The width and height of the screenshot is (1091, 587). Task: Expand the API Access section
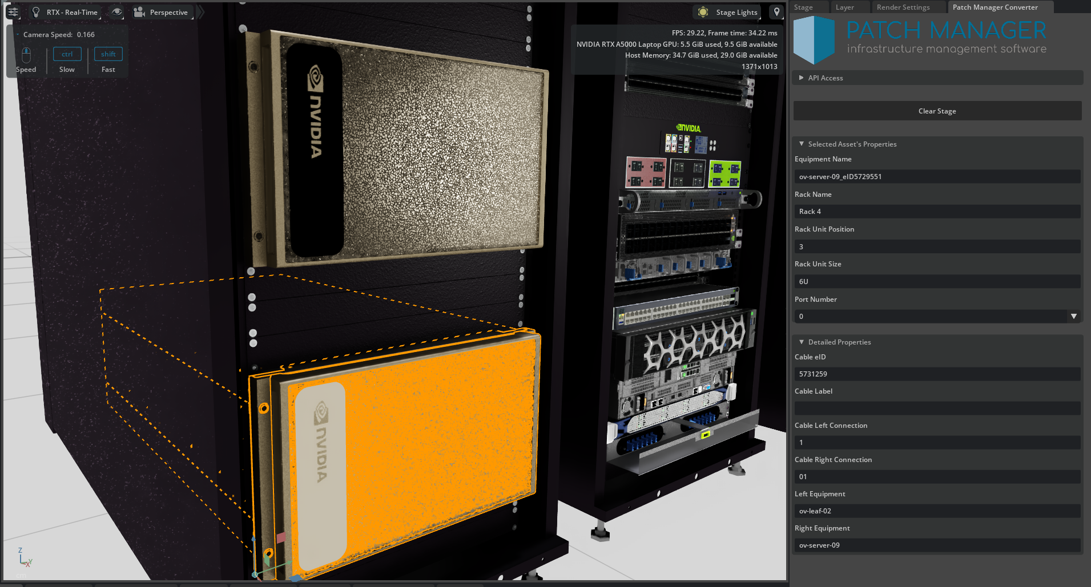coord(937,78)
